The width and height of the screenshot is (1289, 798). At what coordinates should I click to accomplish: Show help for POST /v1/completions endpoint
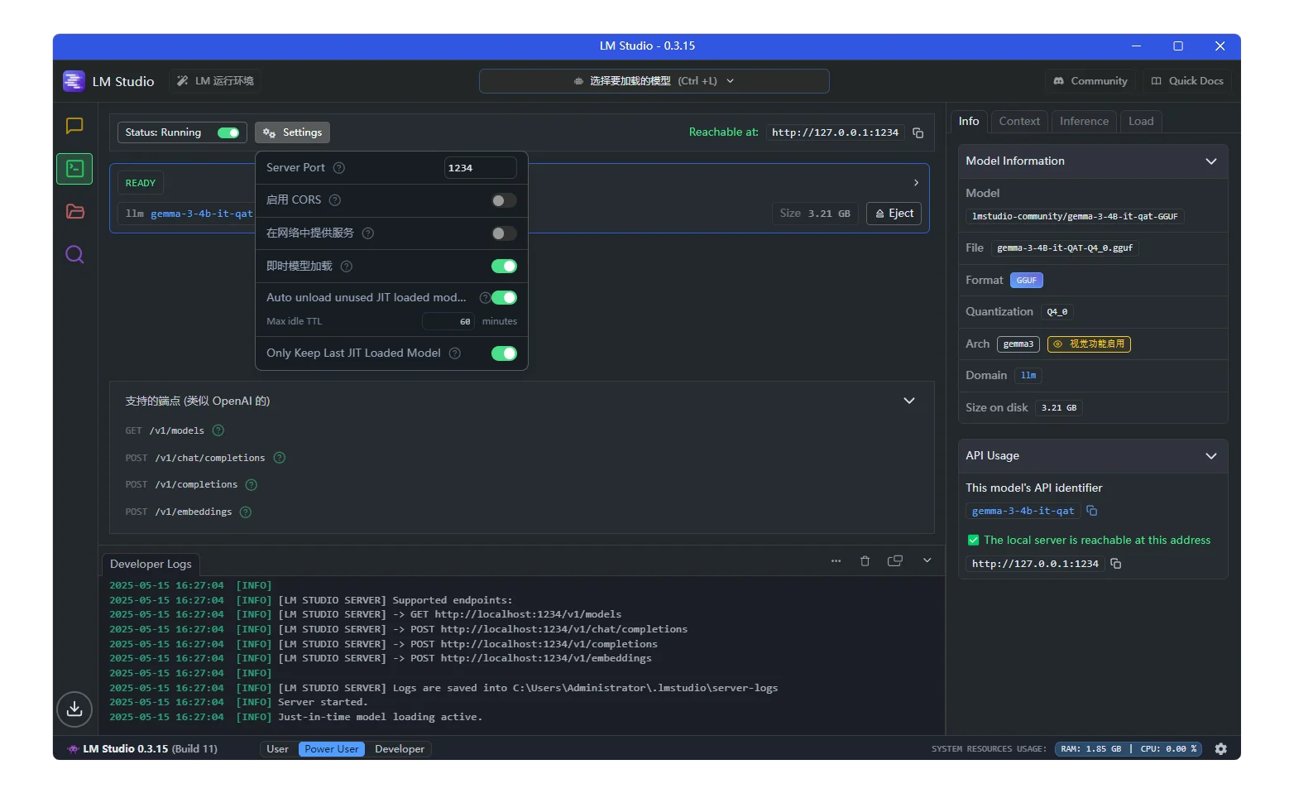pyautogui.click(x=252, y=485)
